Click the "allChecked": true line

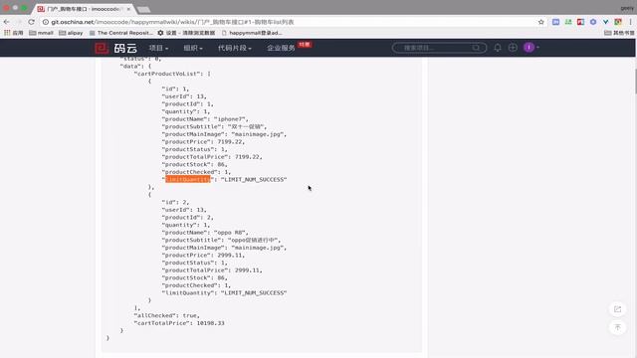click(x=166, y=315)
